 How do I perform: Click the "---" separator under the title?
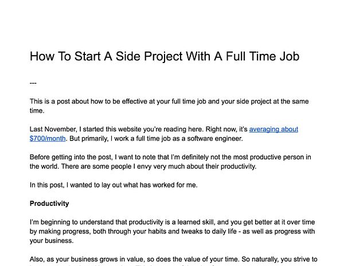(33, 83)
